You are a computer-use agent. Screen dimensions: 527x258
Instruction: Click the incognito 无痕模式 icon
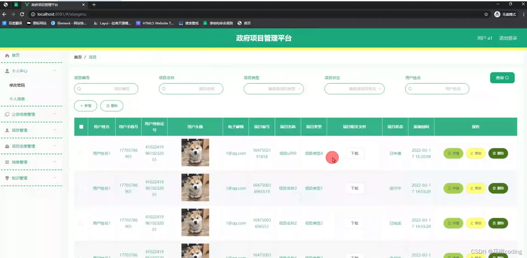point(497,14)
